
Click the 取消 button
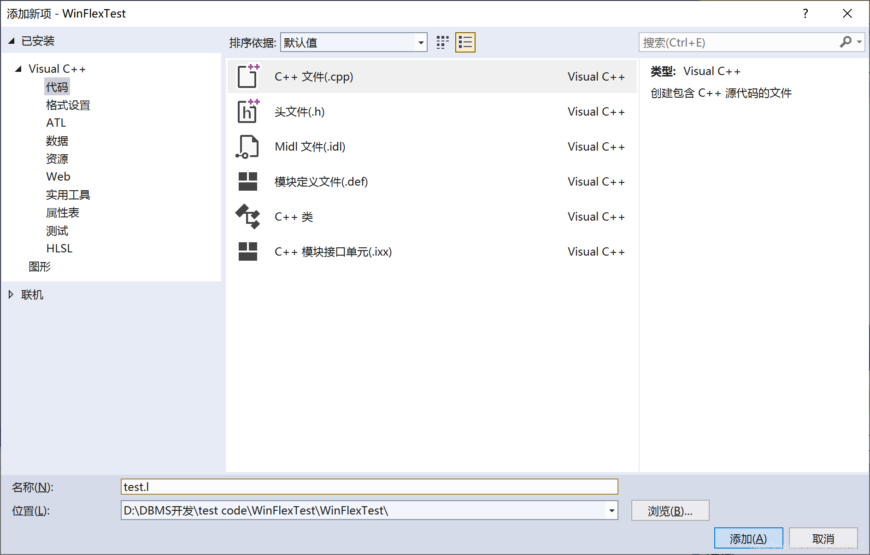point(823,538)
